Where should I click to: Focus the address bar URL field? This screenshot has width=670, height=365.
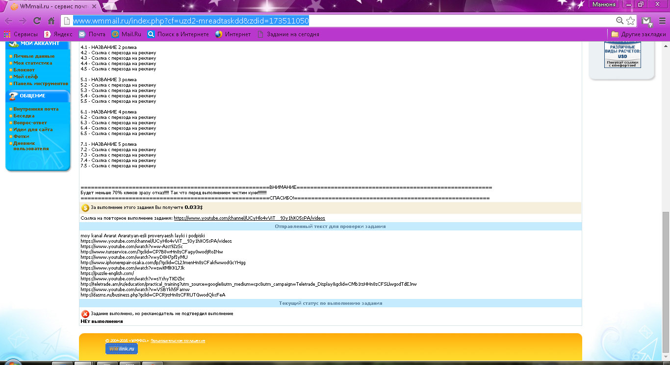coord(343,21)
